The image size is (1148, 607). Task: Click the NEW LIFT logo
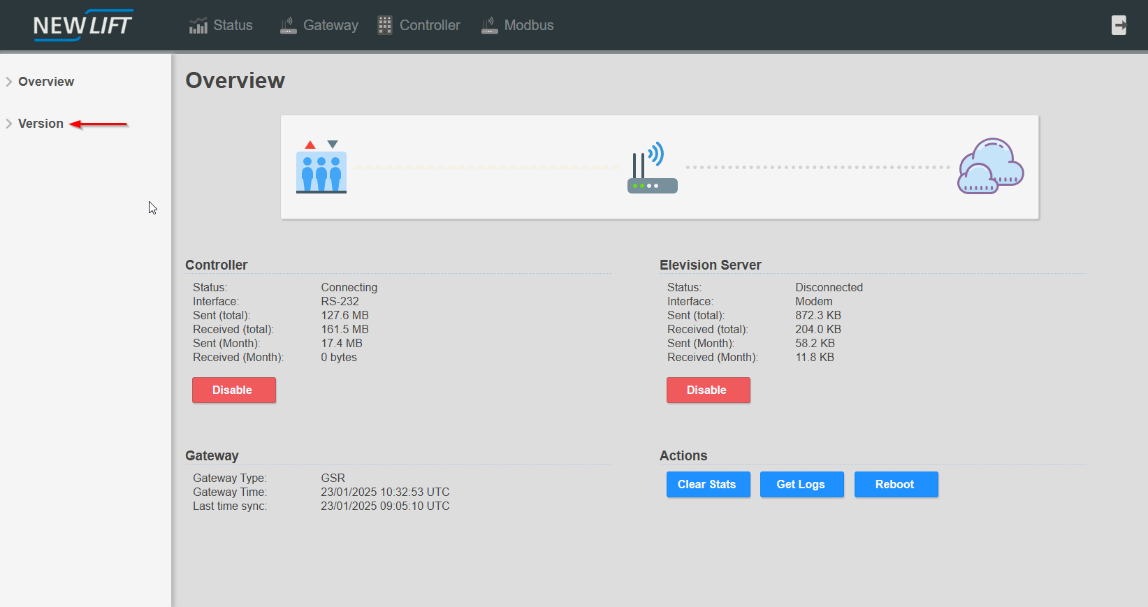click(82, 25)
